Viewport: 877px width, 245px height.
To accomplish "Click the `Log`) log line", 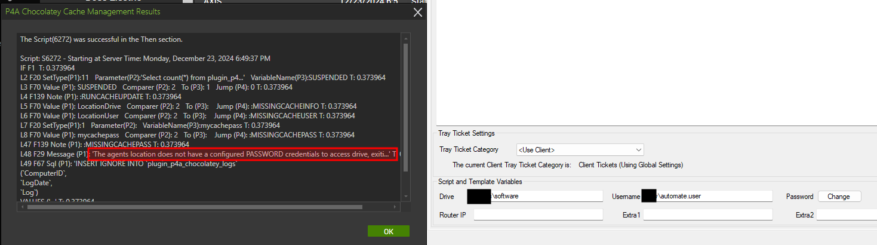I will (29, 192).
